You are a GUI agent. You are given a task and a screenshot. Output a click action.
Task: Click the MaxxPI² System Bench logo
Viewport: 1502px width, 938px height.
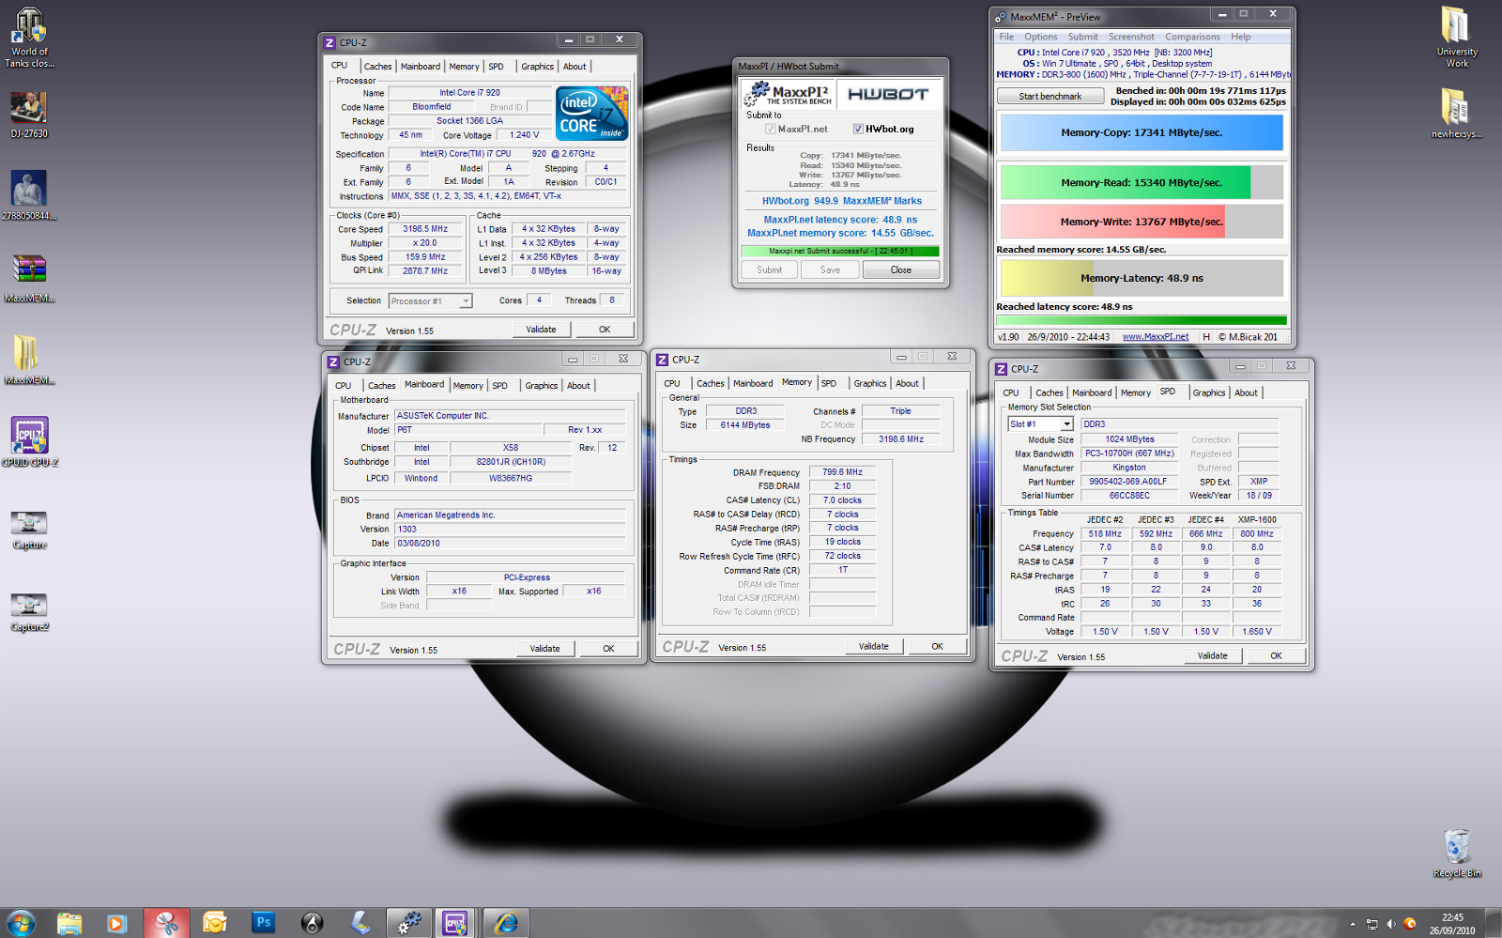[x=789, y=94]
